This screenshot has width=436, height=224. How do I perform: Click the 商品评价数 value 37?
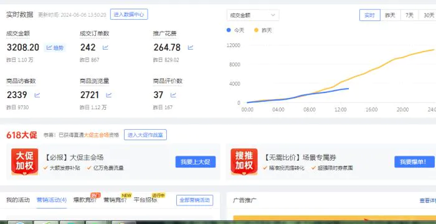158,95
